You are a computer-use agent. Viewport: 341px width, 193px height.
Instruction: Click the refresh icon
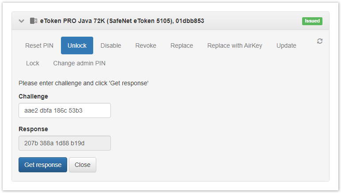click(320, 41)
